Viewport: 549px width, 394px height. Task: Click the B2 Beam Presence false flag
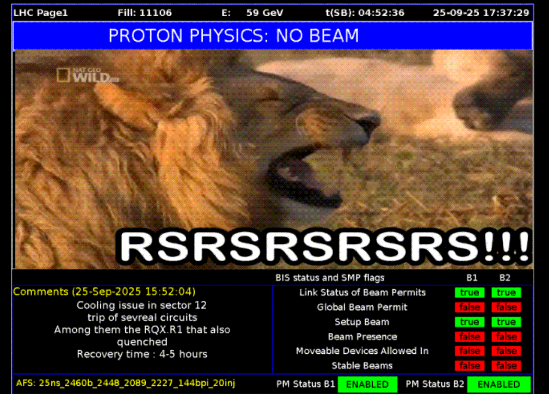[506, 337]
